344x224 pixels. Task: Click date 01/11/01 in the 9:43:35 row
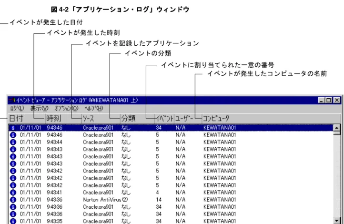point(30,221)
